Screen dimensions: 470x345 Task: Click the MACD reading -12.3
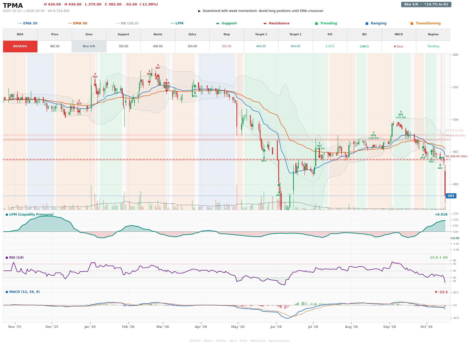pyautogui.click(x=441, y=292)
